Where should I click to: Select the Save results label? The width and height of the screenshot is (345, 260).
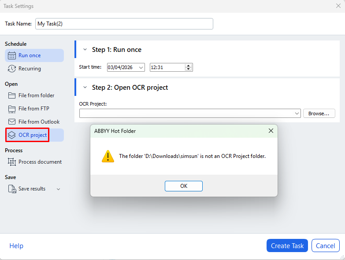tap(32, 189)
